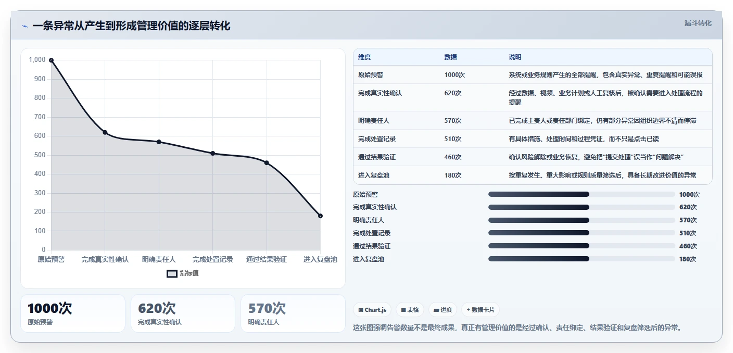
Task: Click table cell 通过结果验证
Action: tap(377, 157)
